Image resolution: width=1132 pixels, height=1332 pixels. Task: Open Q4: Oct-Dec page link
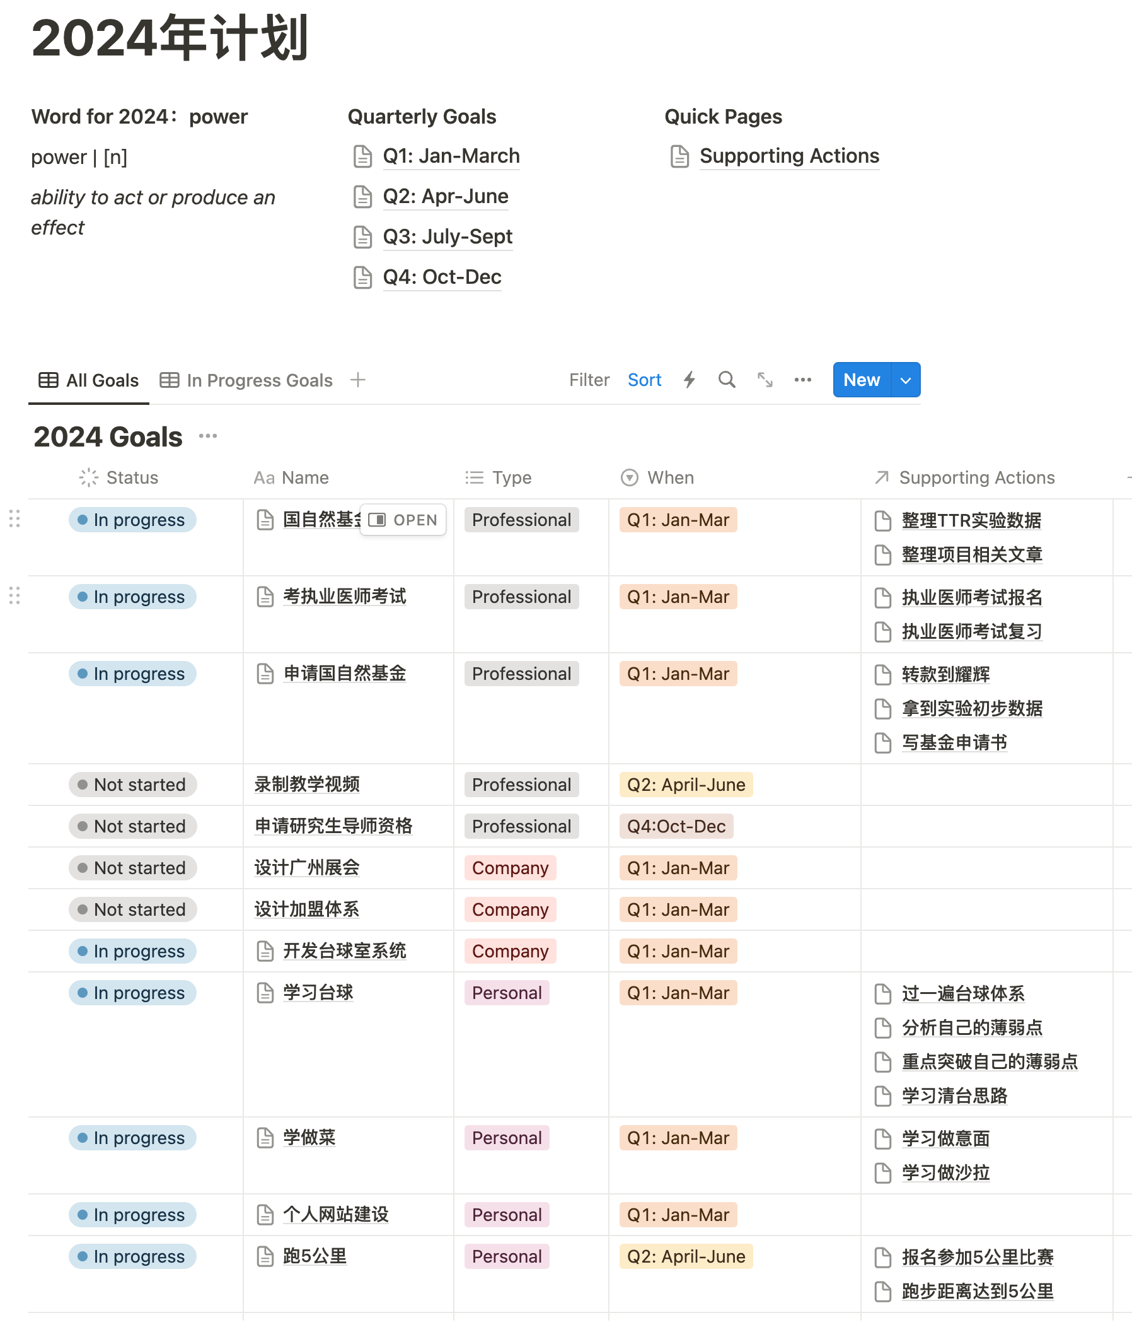click(x=442, y=277)
